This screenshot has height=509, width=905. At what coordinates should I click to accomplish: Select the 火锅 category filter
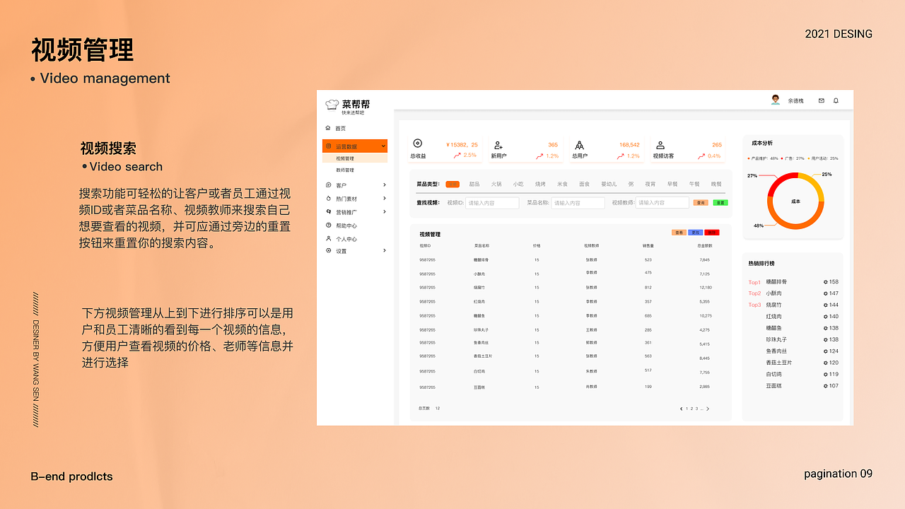tap(496, 185)
